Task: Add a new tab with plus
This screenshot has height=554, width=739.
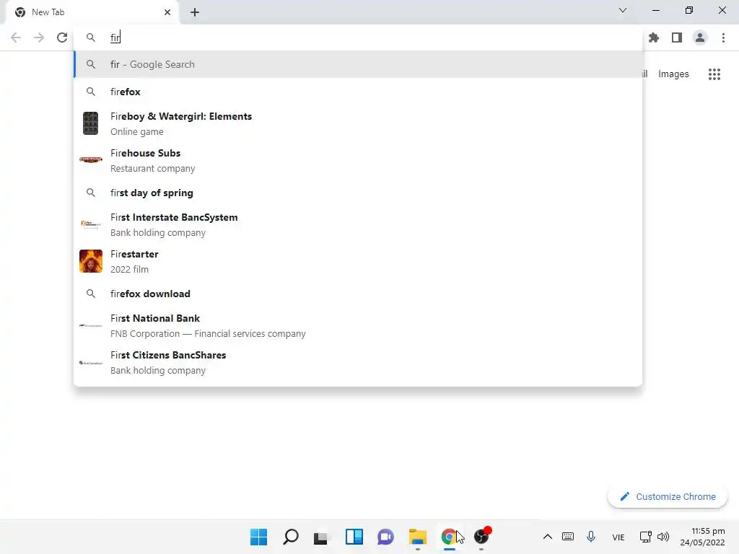Action: point(195,12)
